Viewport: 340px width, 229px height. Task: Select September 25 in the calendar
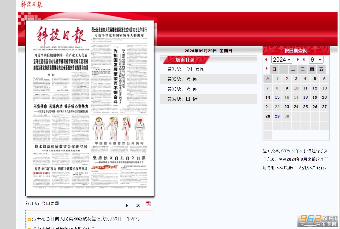(x=305, y=107)
